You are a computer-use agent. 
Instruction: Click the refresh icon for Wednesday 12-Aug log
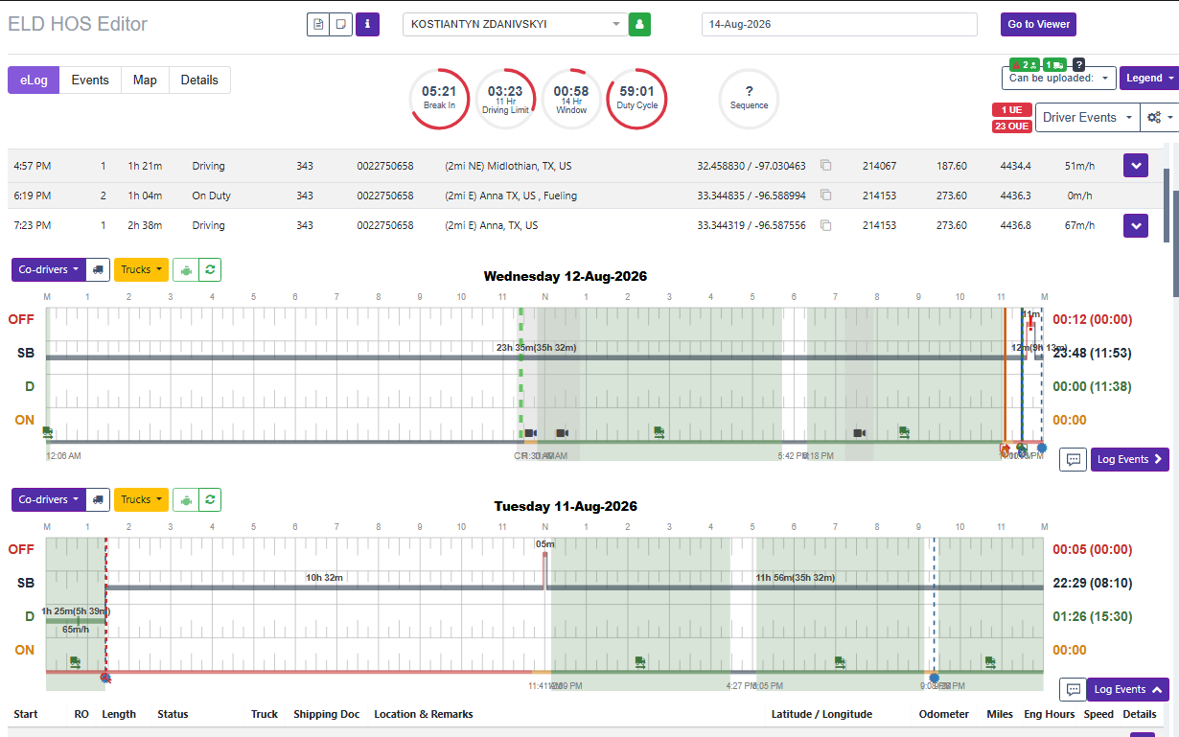point(210,269)
